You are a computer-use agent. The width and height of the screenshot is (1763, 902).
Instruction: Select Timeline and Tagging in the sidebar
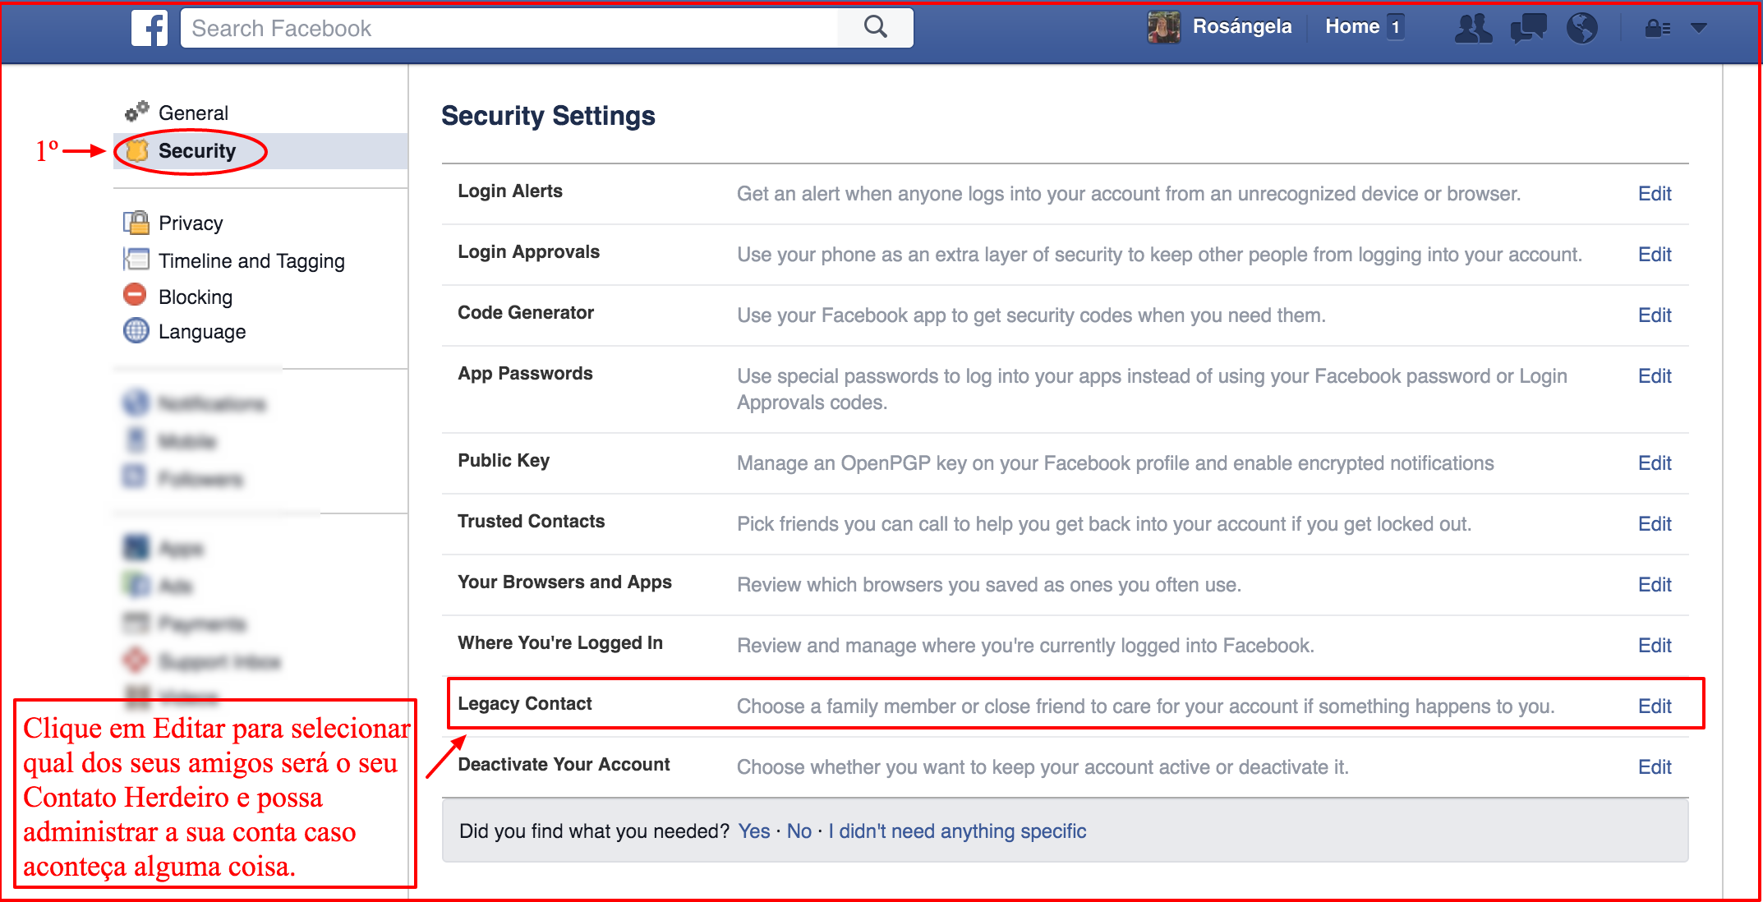point(251,261)
